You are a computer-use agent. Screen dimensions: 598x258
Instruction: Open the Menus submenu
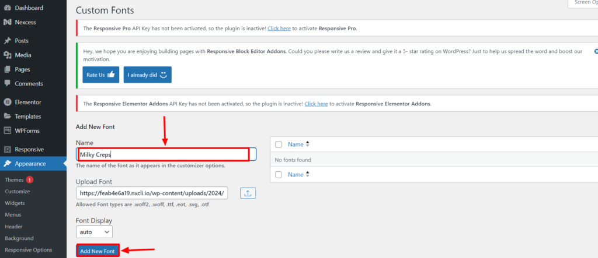coord(13,215)
